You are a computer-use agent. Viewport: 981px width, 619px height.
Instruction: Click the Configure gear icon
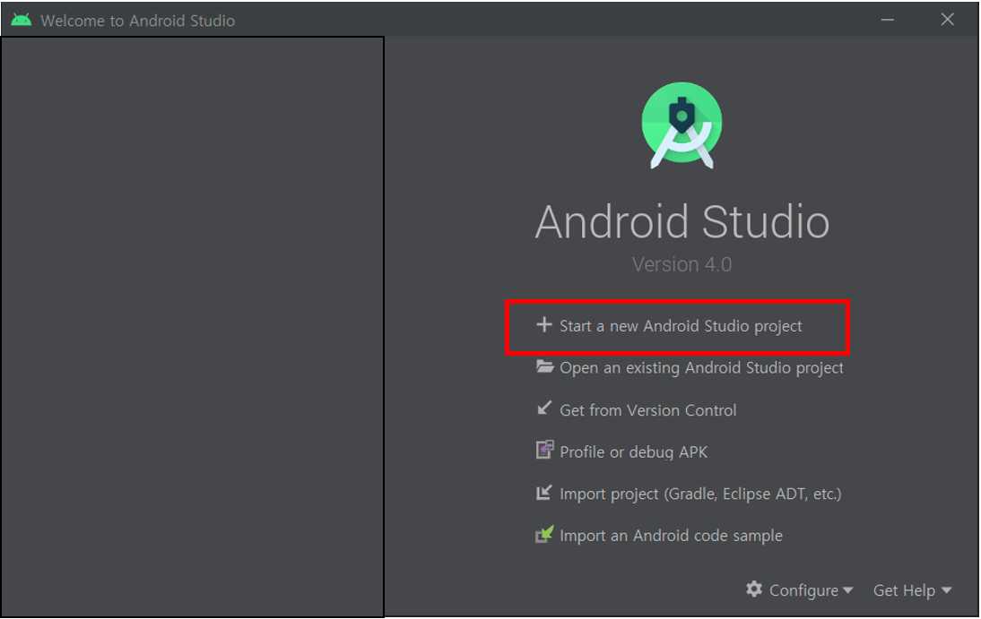click(754, 589)
